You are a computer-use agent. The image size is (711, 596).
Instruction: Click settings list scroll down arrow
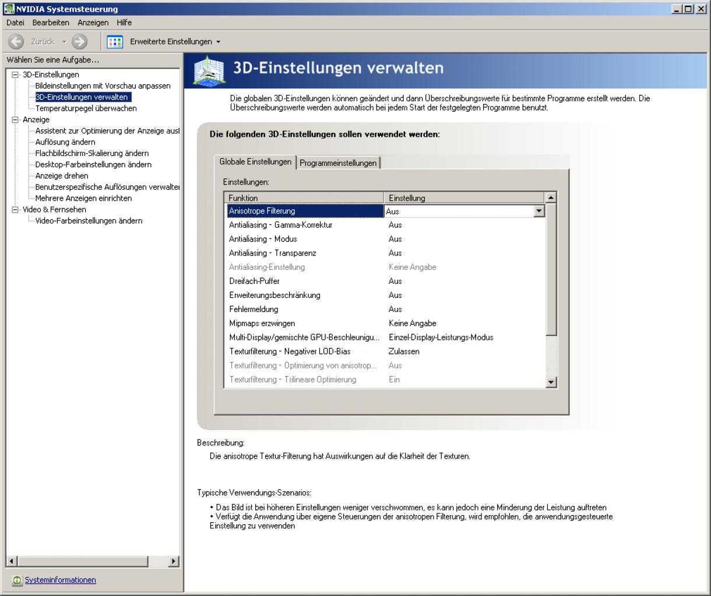pos(551,382)
